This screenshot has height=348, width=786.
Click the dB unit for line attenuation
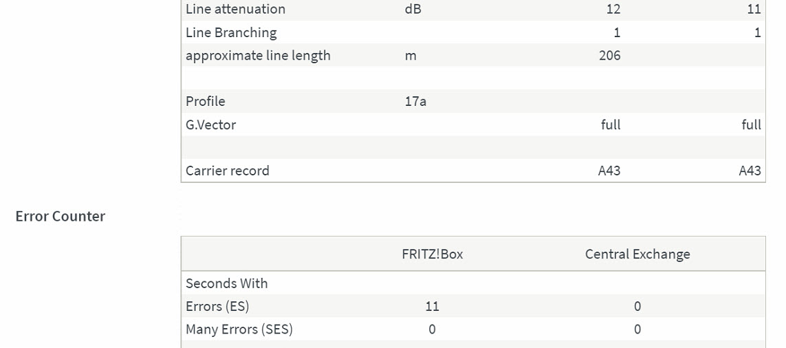pos(413,9)
